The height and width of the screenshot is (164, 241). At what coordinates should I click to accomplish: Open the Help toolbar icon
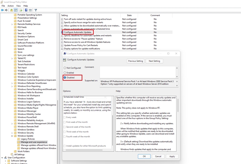(x=26, y=10)
